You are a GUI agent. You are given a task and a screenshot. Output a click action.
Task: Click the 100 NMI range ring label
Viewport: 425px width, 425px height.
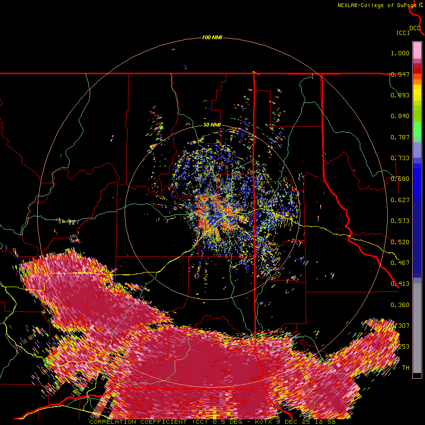212,37
